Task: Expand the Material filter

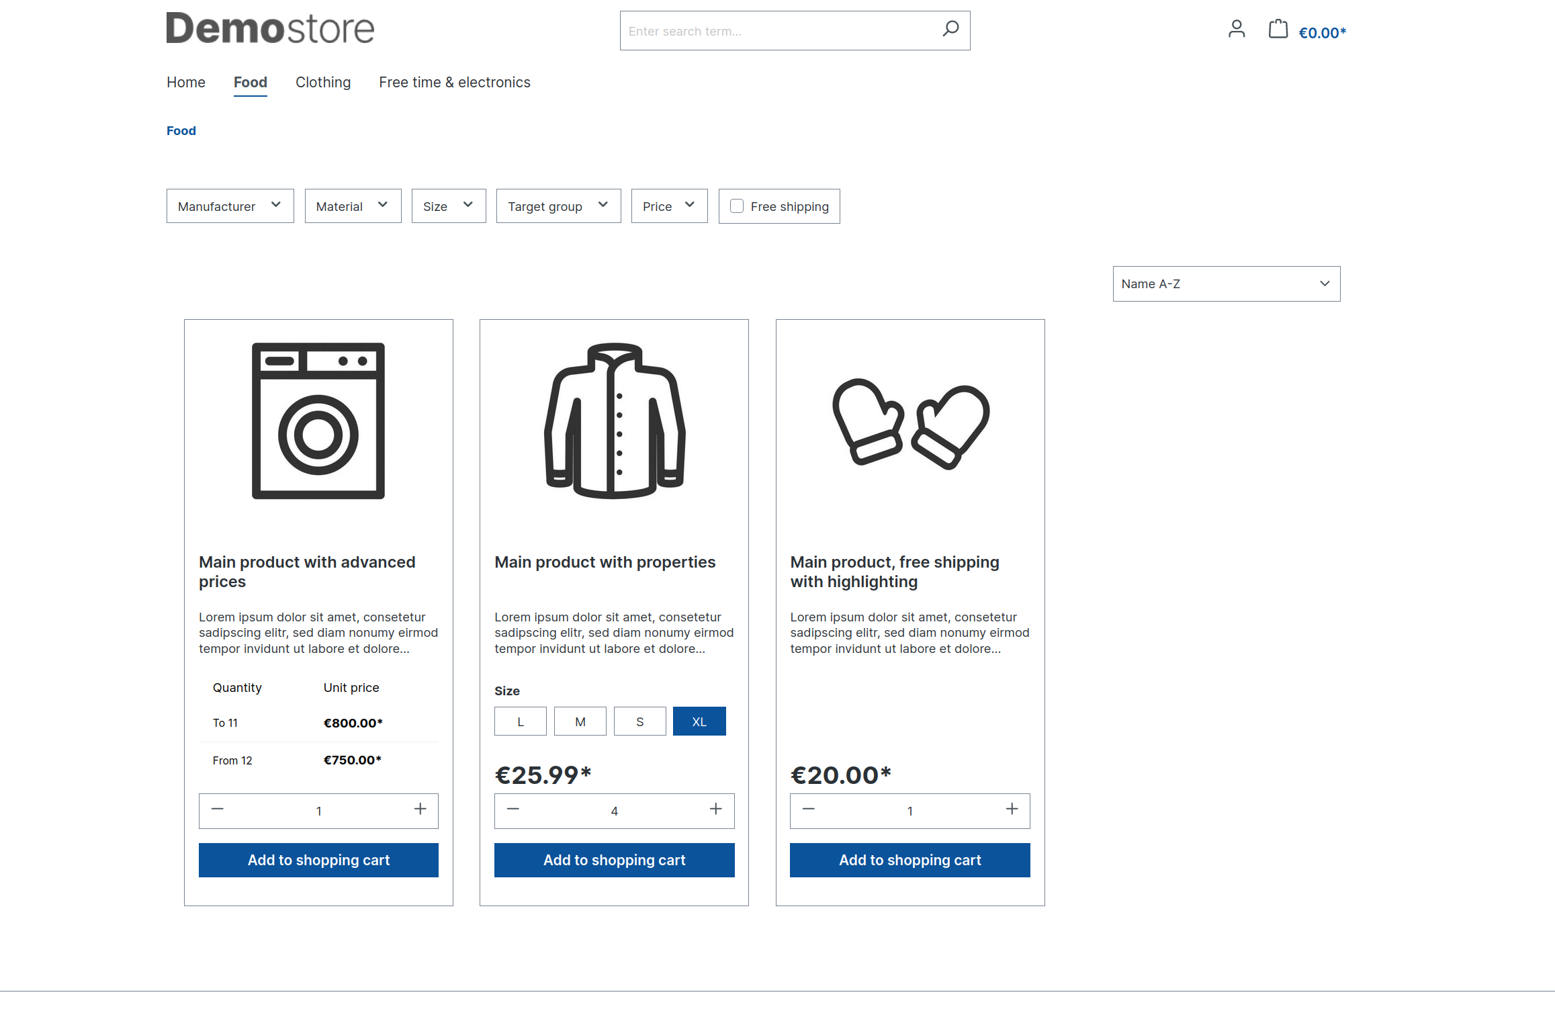Action: point(353,206)
